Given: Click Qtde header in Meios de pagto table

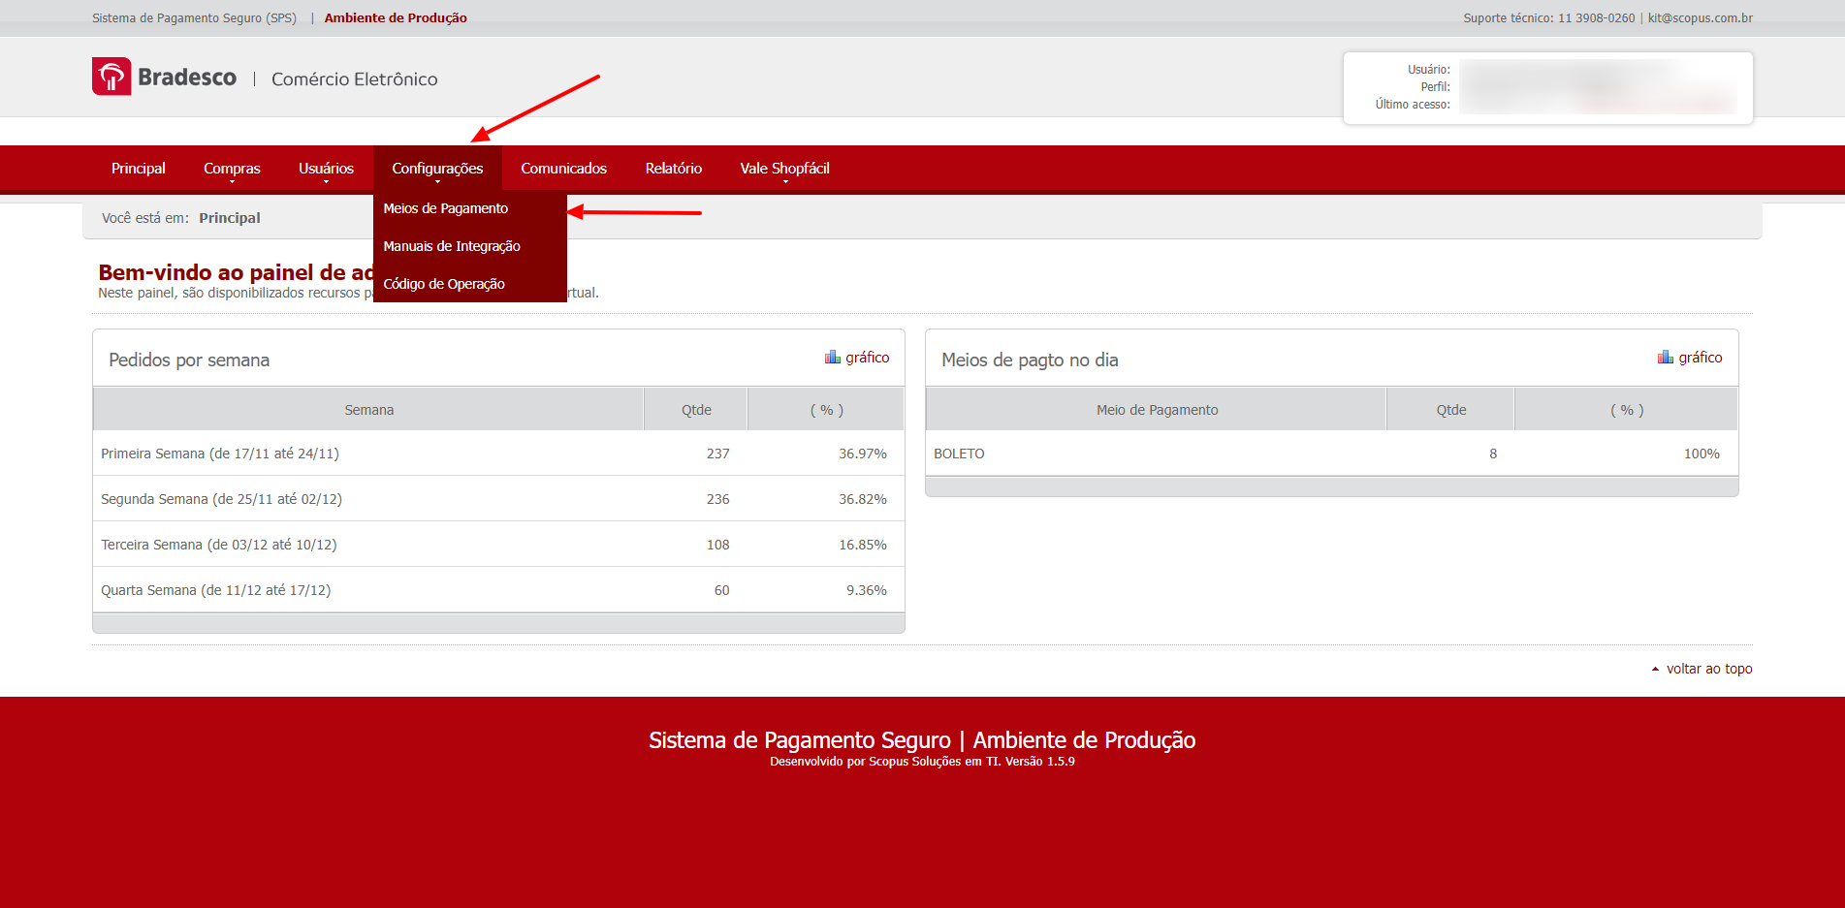Looking at the screenshot, I should click(x=1450, y=410).
